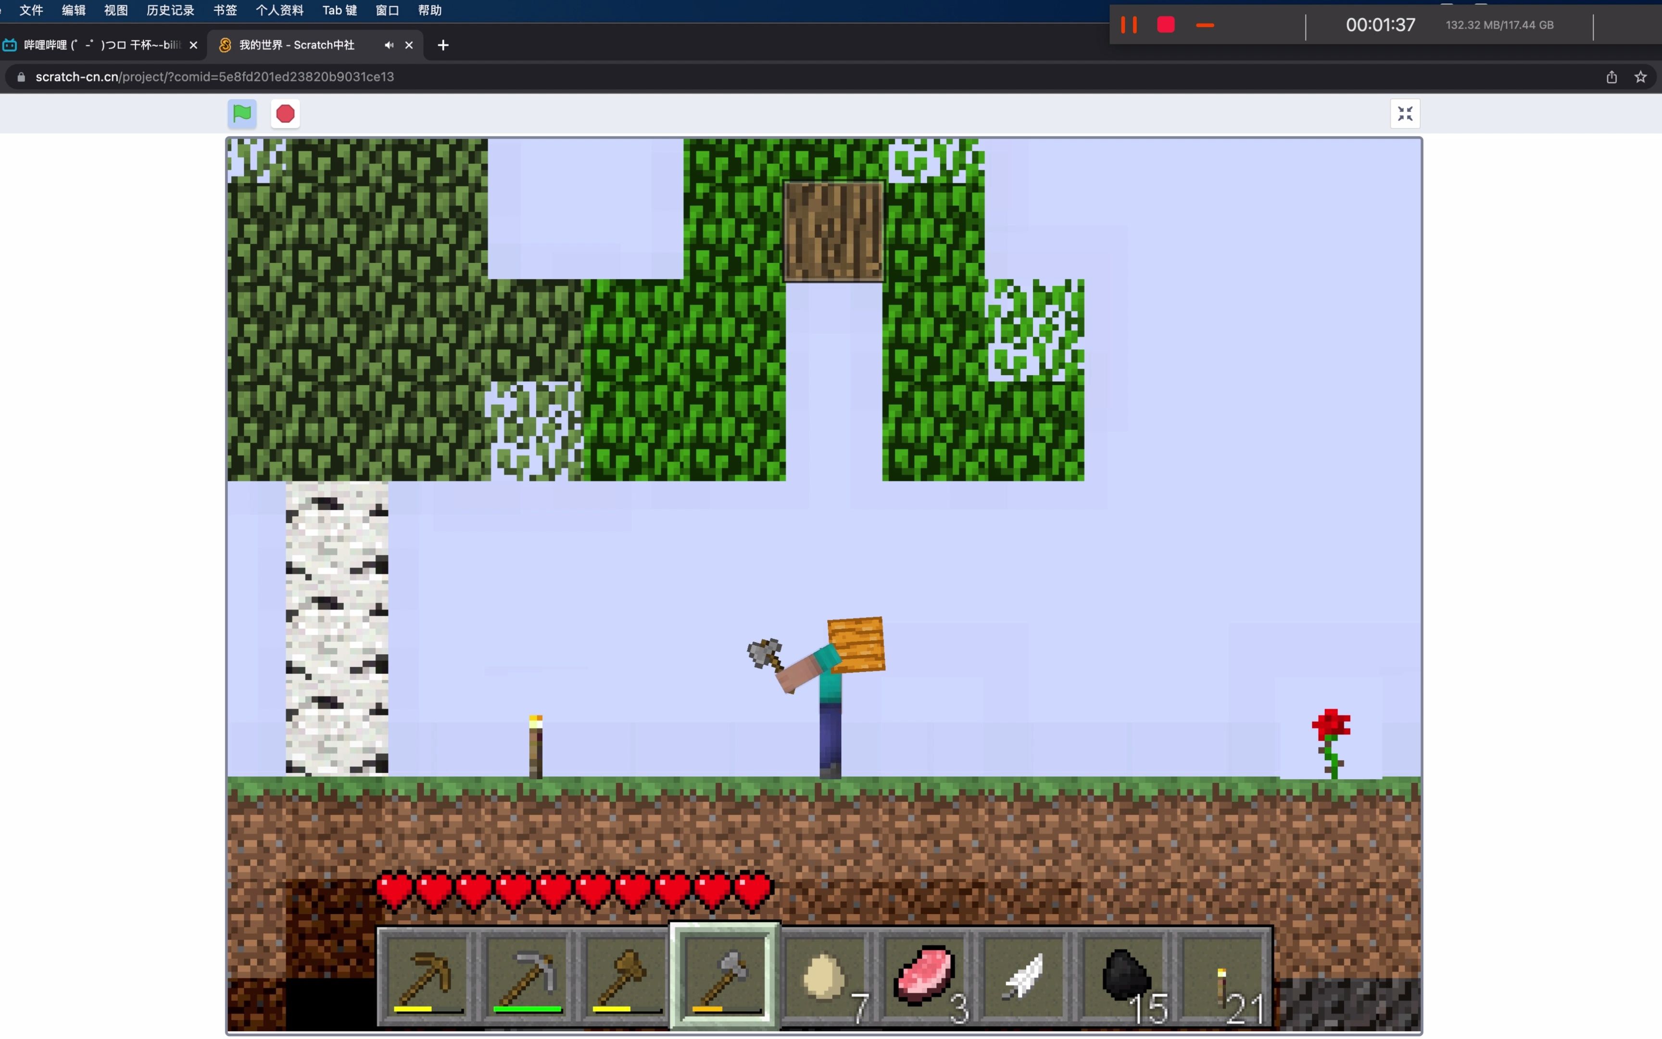Click the red stop sign button
The image size is (1662, 1039).
coord(286,114)
